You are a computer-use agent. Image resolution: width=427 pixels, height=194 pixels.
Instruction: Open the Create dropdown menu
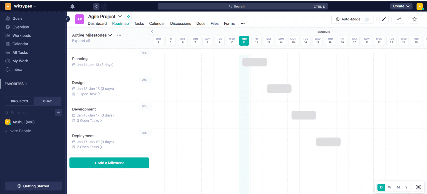tap(401, 6)
